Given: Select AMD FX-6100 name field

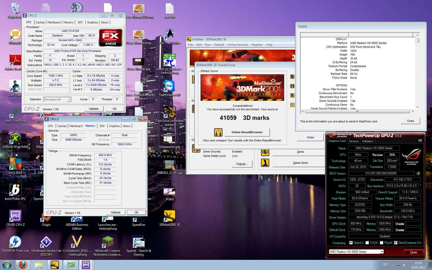Looking at the screenshot, I should [70, 31].
